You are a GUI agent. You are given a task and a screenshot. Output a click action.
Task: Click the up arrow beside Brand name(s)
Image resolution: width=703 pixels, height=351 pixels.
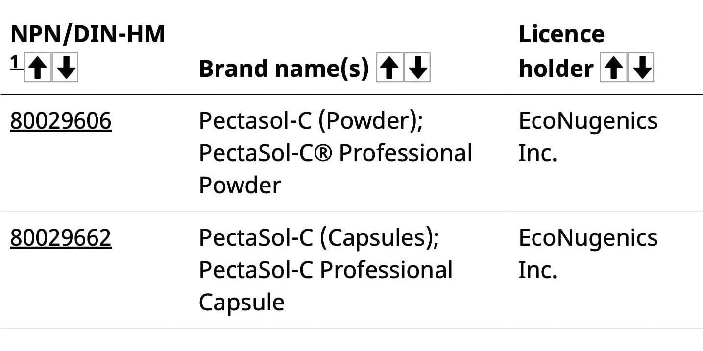[x=388, y=68]
